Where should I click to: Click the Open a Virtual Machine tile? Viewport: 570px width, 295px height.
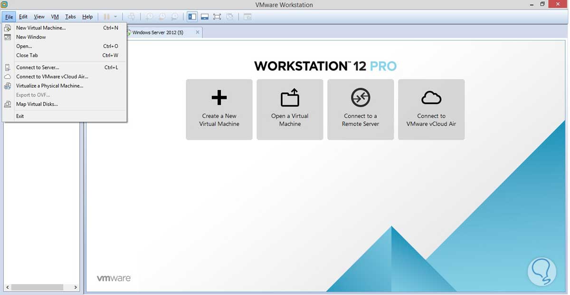(290, 109)
